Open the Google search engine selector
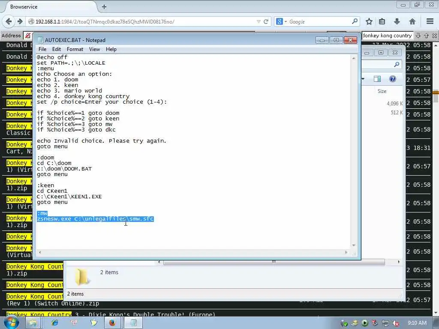Image resolution: width=439 pixels, height=329 pixels. (281, 21)
